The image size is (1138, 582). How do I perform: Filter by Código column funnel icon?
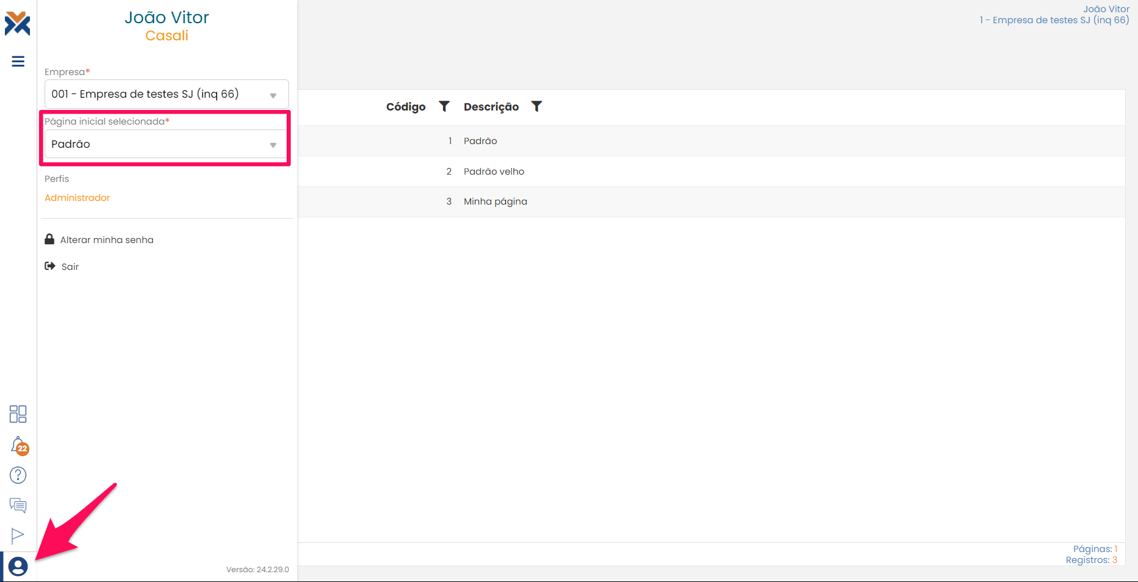point(444,106)
